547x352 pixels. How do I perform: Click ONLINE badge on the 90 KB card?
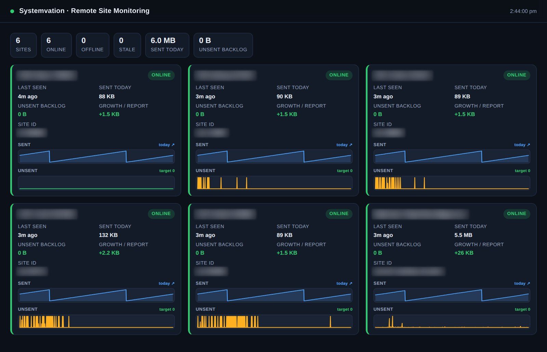tap(339, 75)
